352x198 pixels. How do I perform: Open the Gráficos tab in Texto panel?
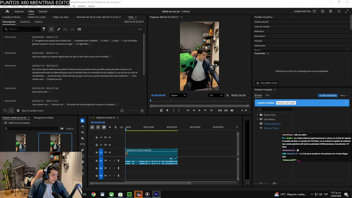click(38, 22)
